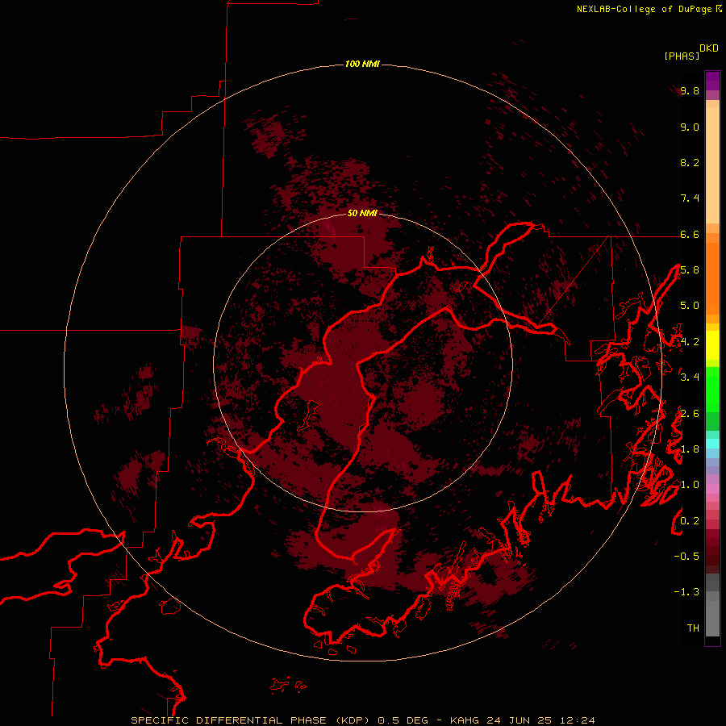
Task: Click the 50 NMI range ring label
Action: coord(362,213)
